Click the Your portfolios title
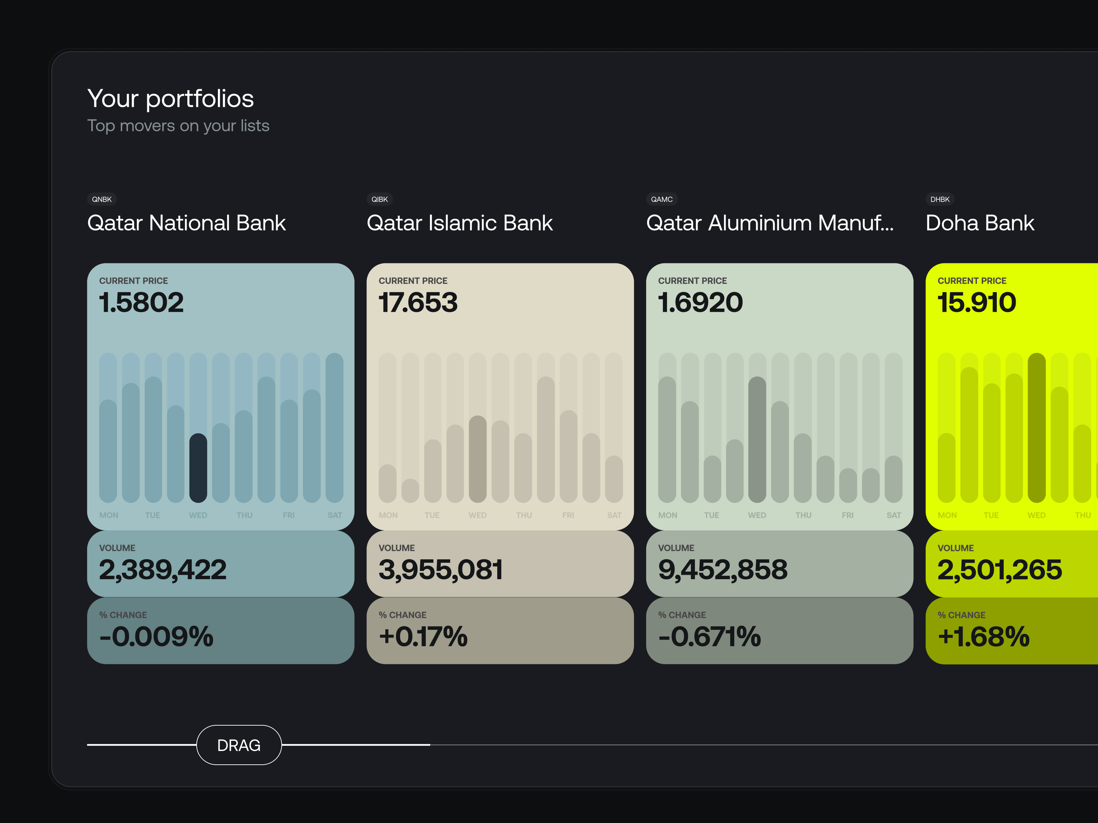The height and width of the screenshot is (823, 1098). pyautogui.click(x=171, y=98)
